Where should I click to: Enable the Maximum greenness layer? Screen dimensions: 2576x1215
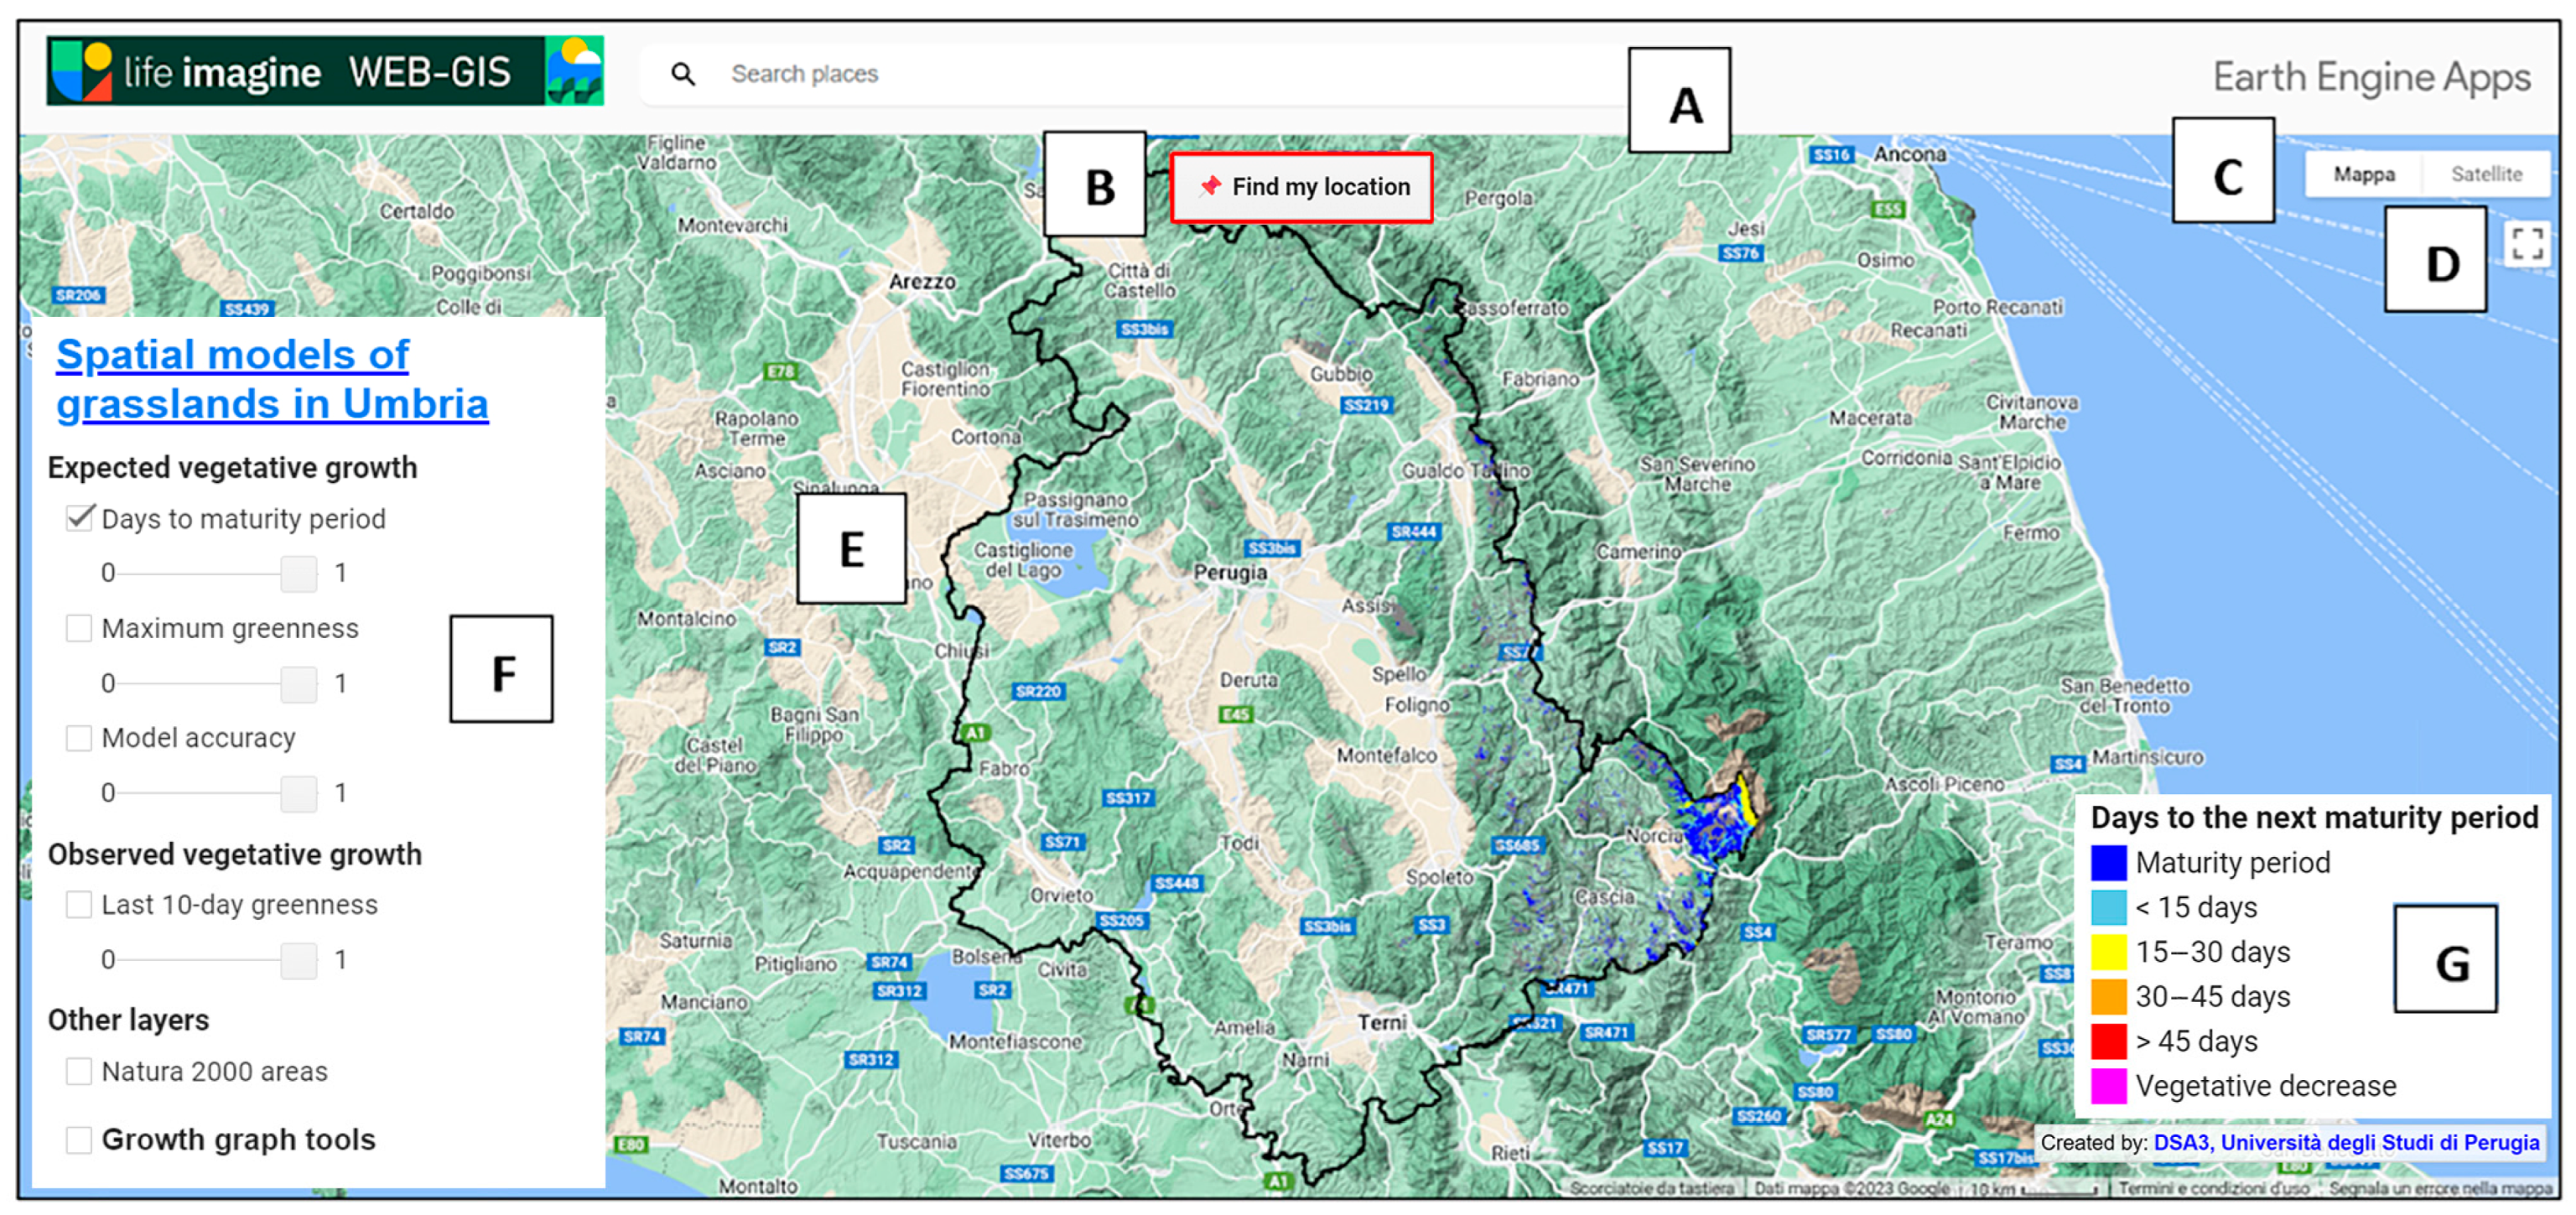pos(79,628)
